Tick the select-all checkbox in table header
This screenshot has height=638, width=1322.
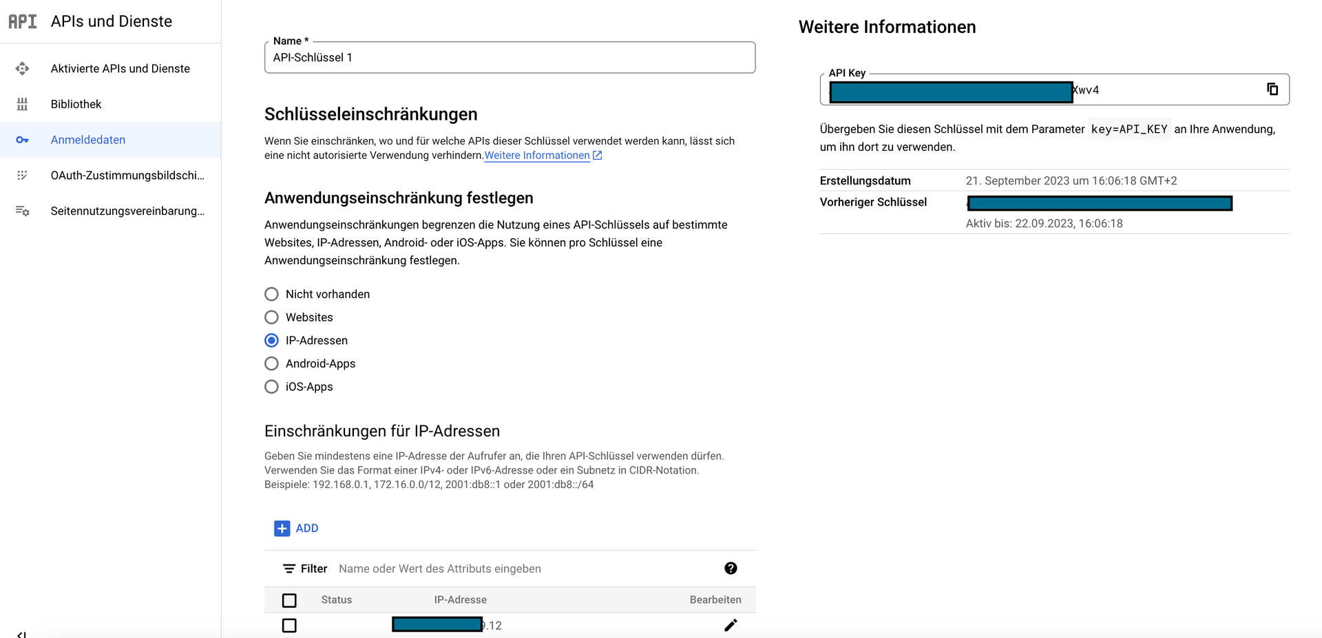click(289, 600)
